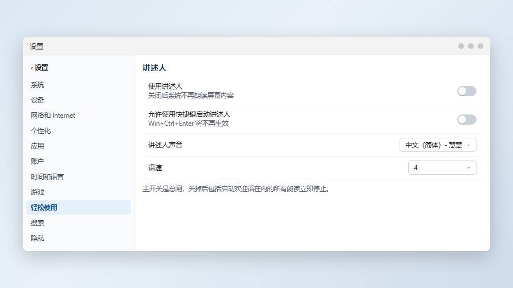Open the 游戏 settings category
The height and width of the screenshot is (288, 513).
78,192
